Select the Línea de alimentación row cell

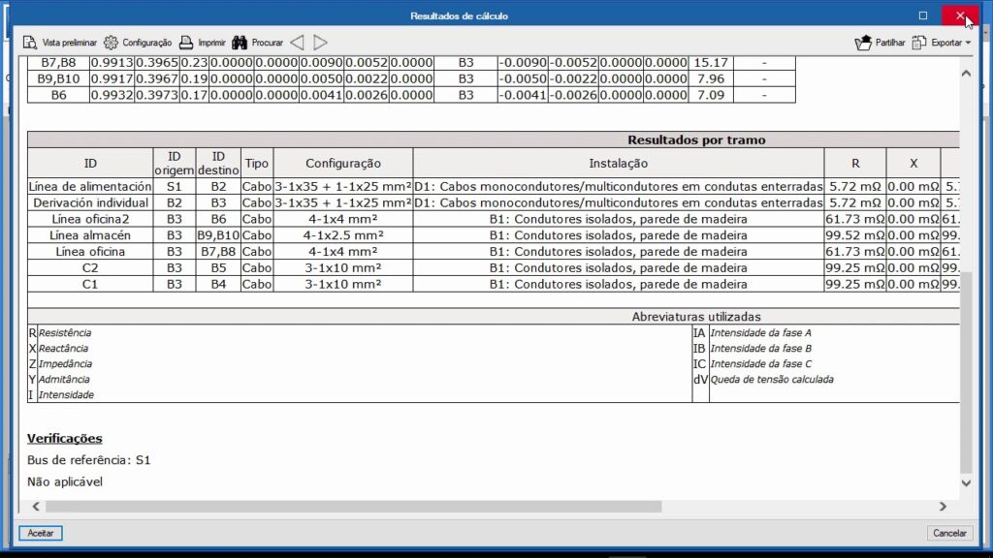coord(90,185)
